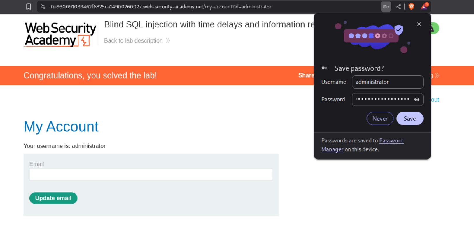The image size is (474, 236).
Task: Click into the Username field in the popup
Action: 387,82
